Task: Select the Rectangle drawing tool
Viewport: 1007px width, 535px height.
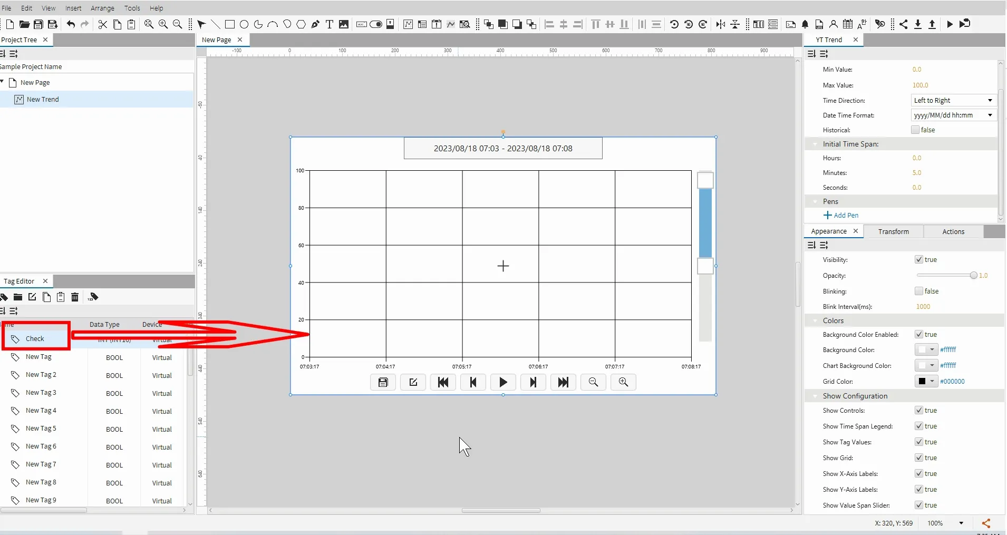Action: point(230,24)
